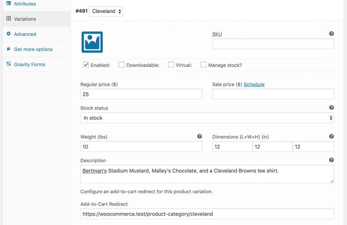Viewport: 347px width, 225px height.
Task: Click the Get more options plug icon
Action: point(8,49)
